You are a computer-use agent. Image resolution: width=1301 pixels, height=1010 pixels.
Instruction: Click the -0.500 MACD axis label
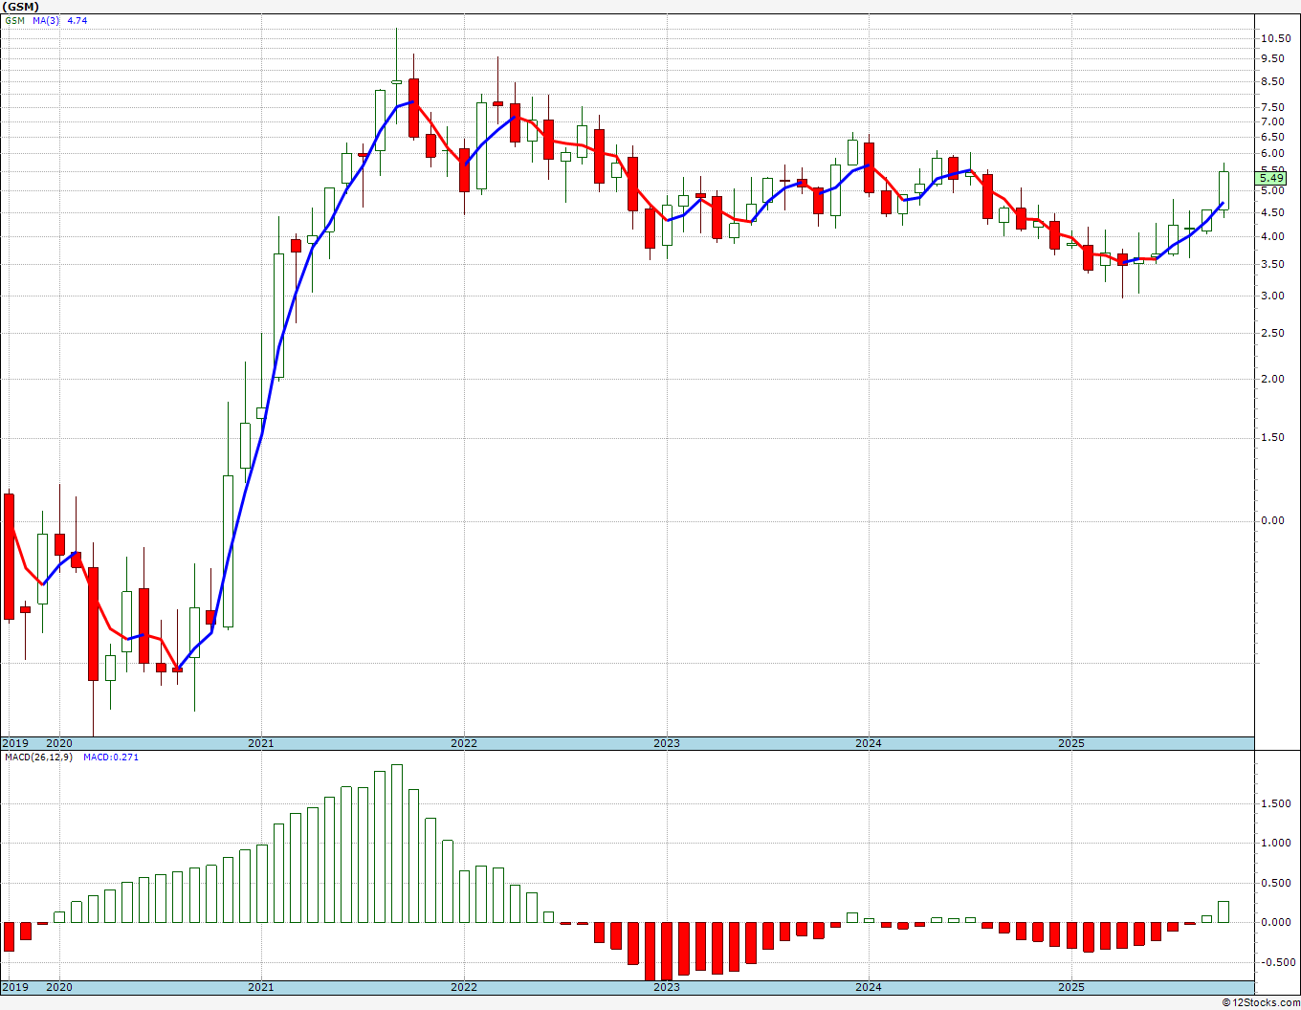pos(1275,963)
